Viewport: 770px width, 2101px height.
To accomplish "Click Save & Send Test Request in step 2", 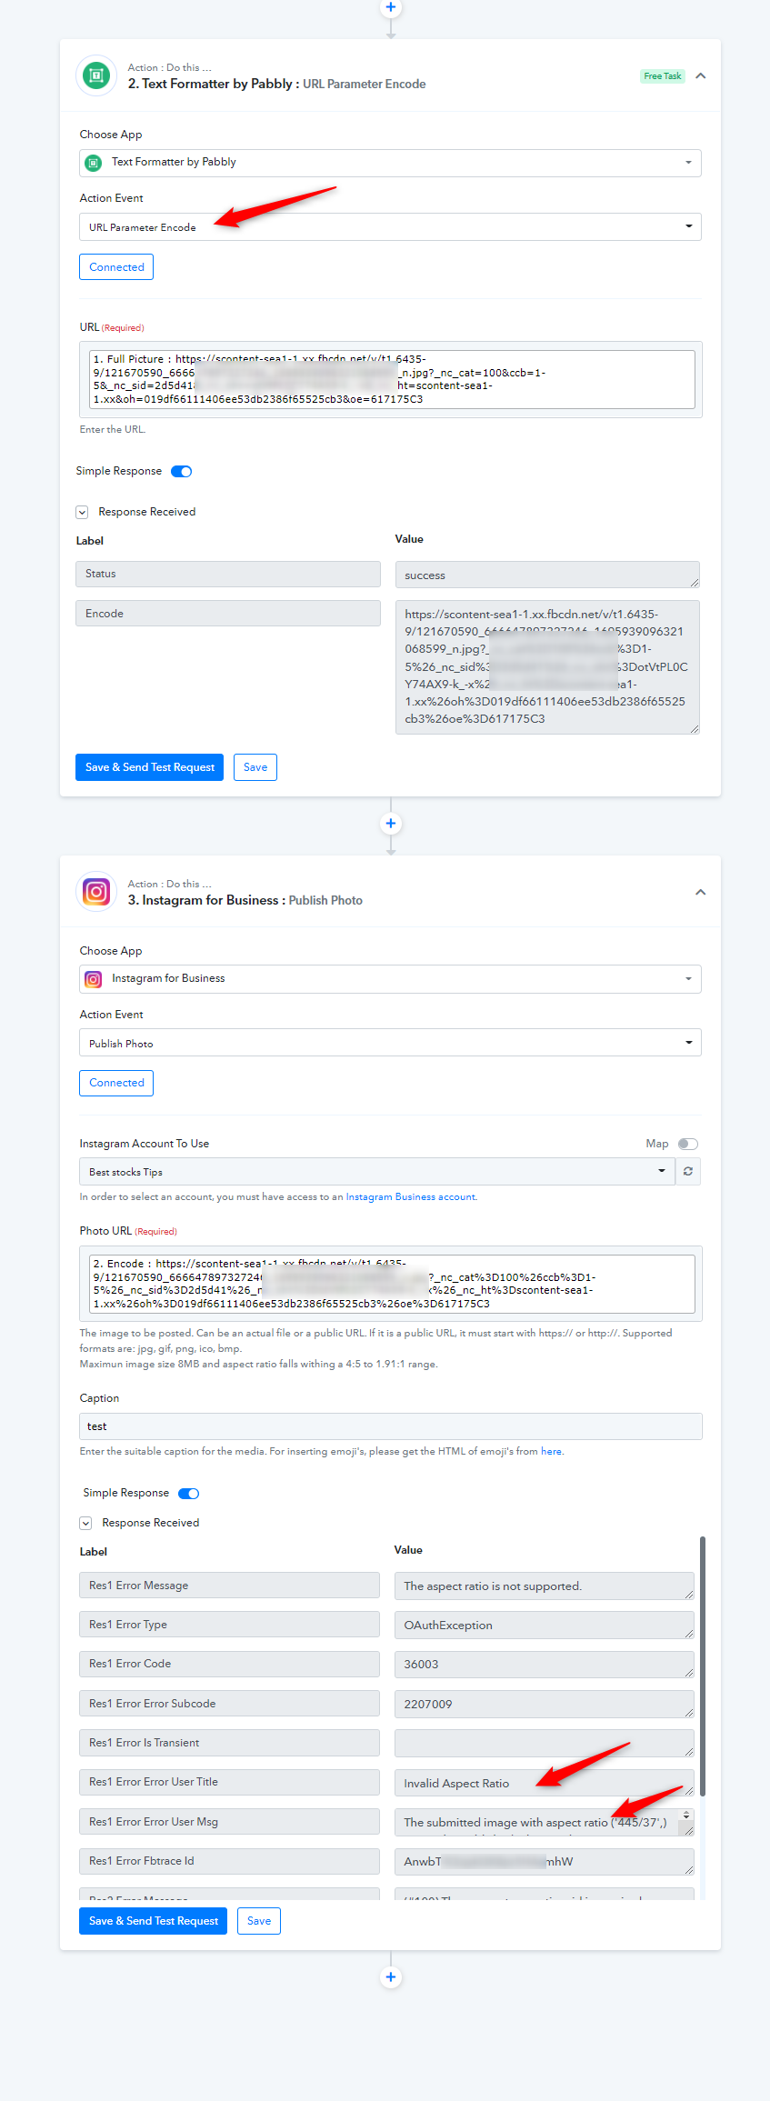I will click(149, 767).
